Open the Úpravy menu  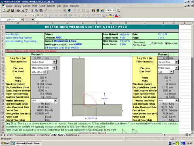click(18, 6)
